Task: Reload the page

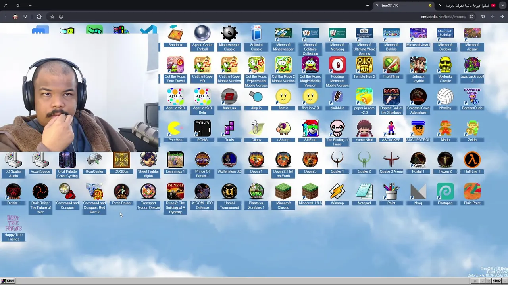Action: tap(483, 17)
